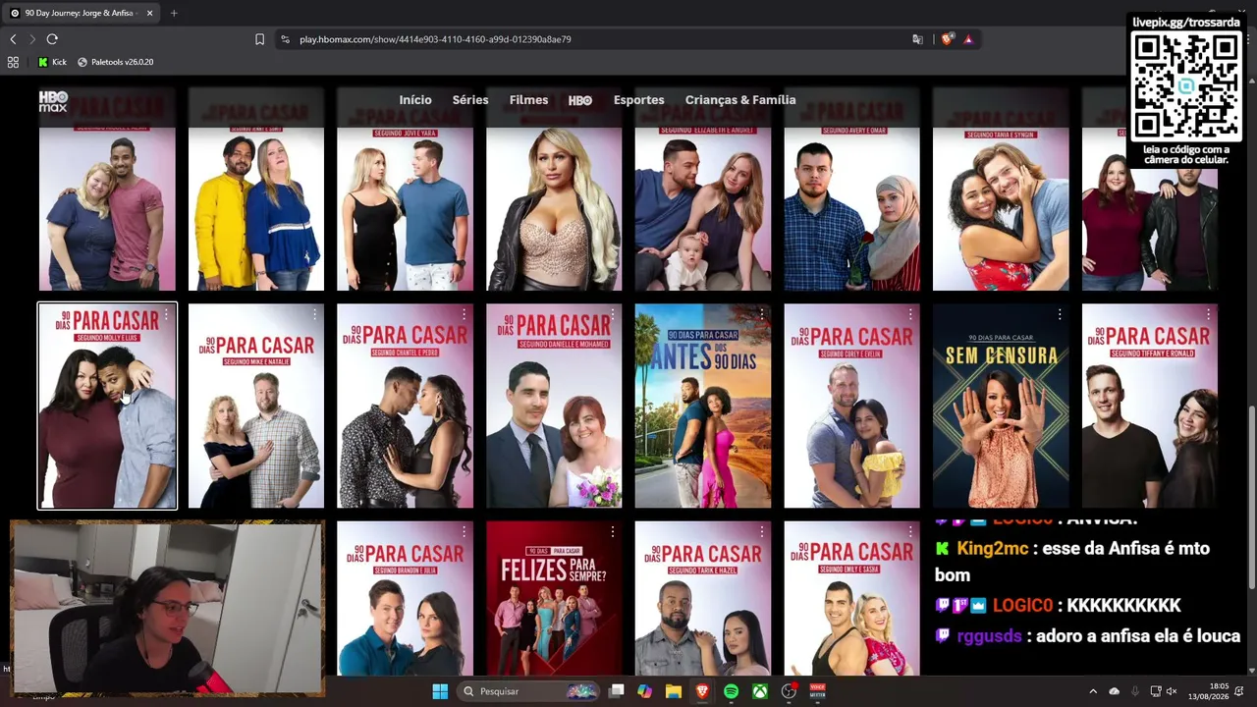
Task: Open Brave Rewards triangle icon
Action: point(968,39)
